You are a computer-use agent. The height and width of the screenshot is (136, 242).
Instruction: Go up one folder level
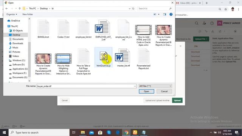click(x=20, y=8)
